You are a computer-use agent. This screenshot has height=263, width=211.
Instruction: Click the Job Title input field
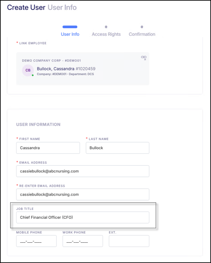pos(83,217)
